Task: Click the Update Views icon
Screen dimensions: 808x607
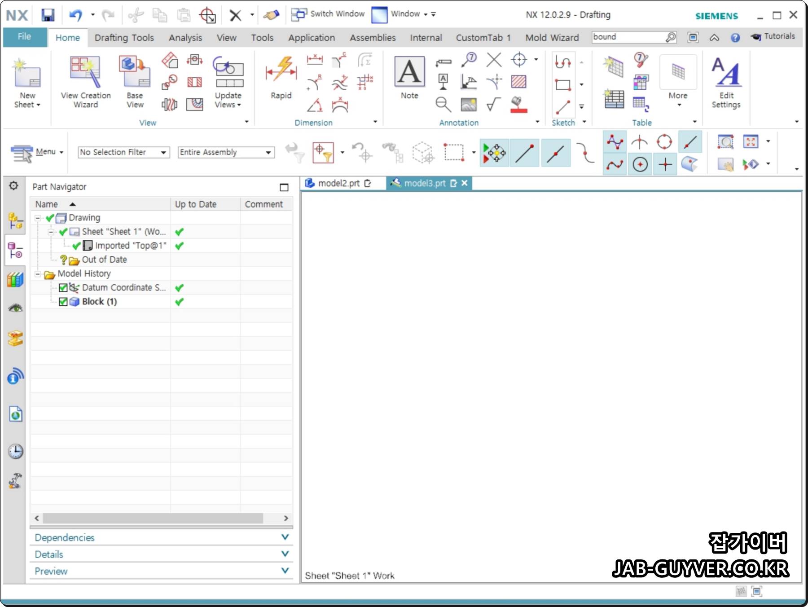Action: click(228, 82)
